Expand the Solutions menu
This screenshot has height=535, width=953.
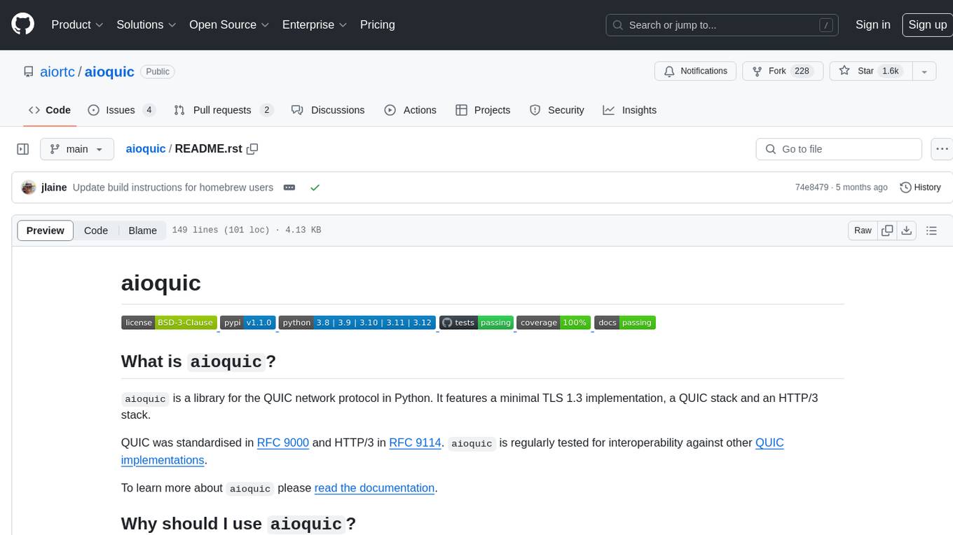coord(146,25)
